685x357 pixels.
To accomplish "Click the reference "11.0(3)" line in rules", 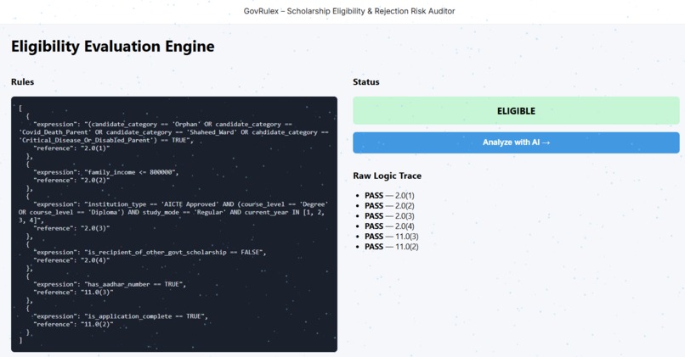I will (73, 292).
